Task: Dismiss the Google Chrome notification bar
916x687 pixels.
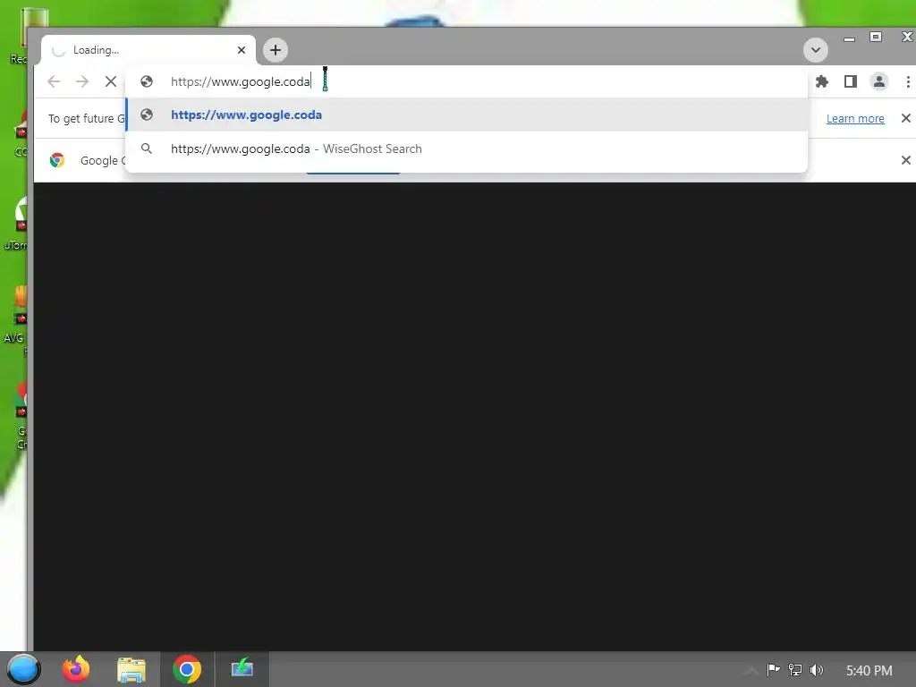Action: [905, 160]
